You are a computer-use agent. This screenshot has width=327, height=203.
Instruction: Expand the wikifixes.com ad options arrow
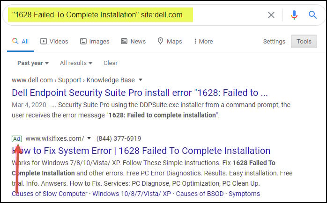[89, 138]
